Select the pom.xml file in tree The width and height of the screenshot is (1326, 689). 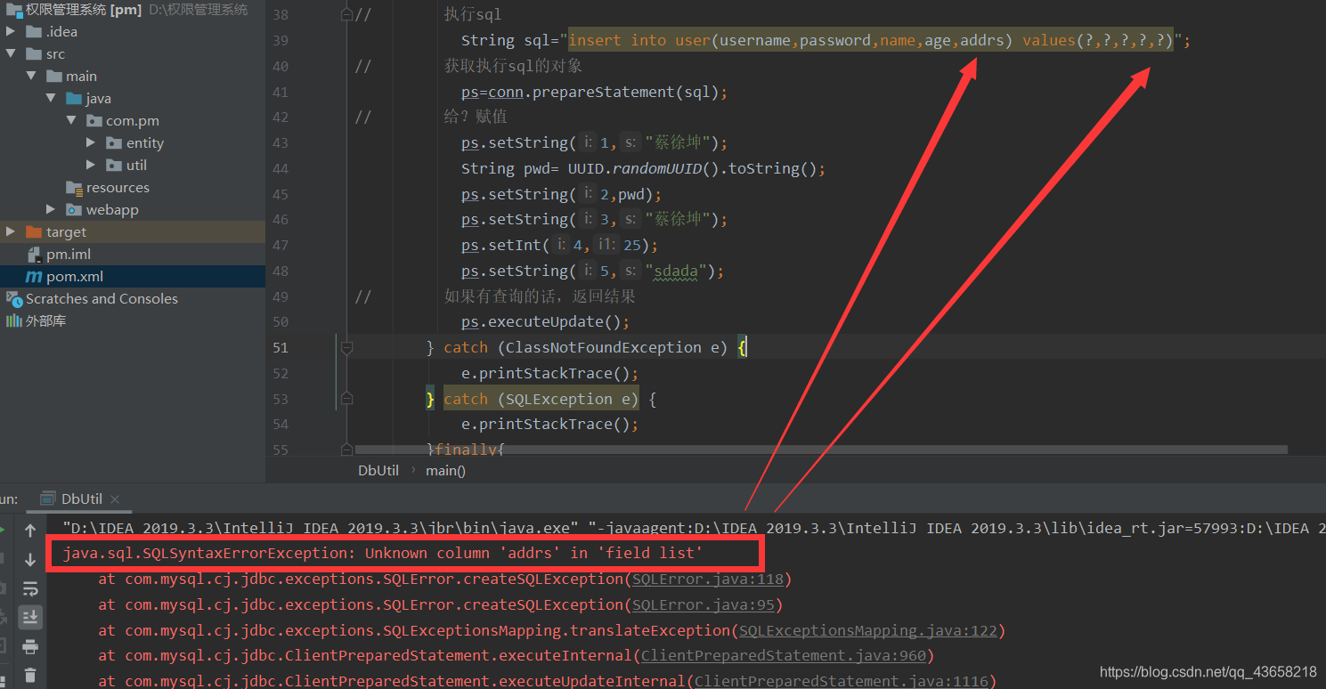133,277
